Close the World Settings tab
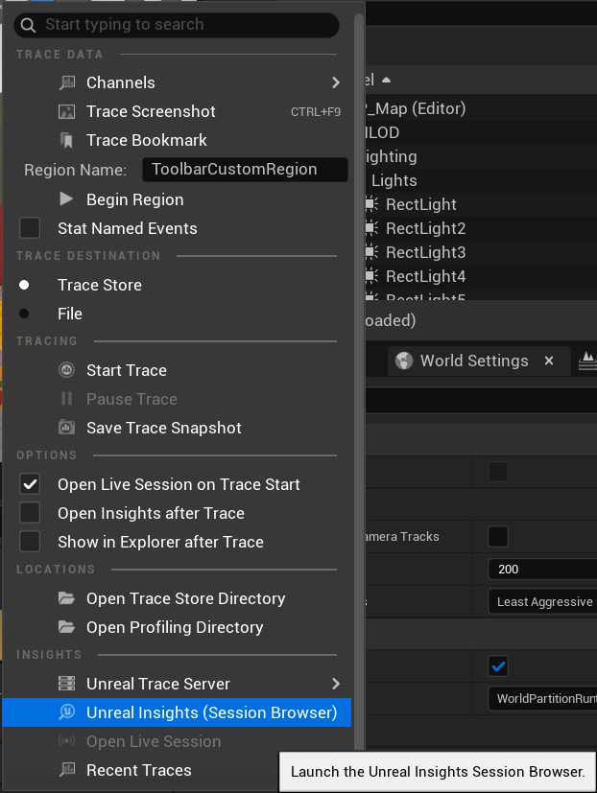The image size is (597, 793). point(549,361)
